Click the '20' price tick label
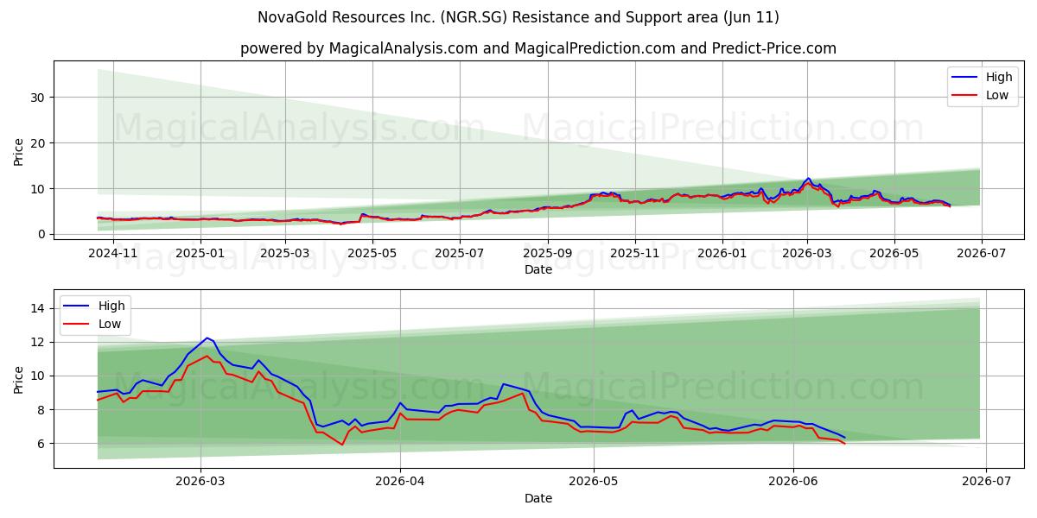This screenshot has width=1037, height=518. pos(38,142)
